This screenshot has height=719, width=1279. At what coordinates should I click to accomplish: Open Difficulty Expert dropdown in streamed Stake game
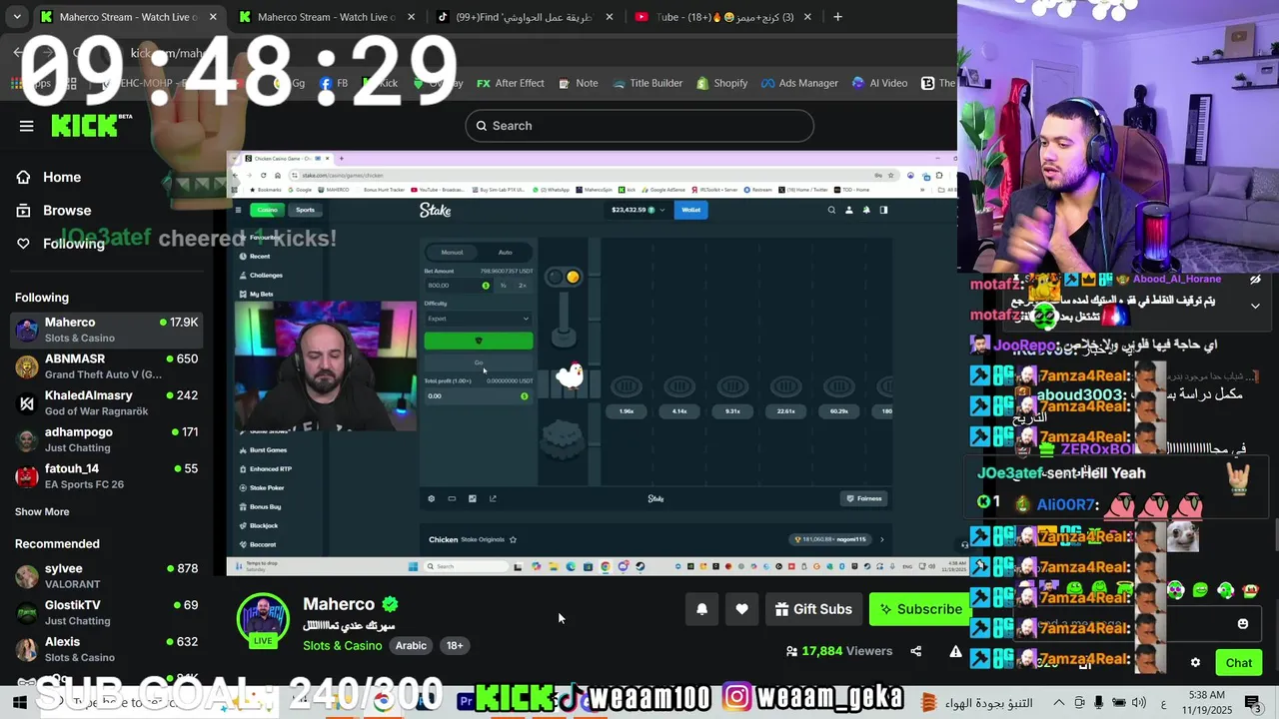tap(478, 319)
